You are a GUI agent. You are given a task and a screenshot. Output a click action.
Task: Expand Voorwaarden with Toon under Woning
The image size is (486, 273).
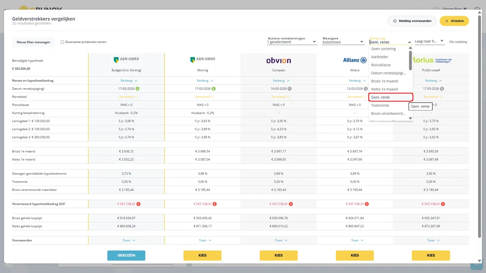tap(205, 240)
